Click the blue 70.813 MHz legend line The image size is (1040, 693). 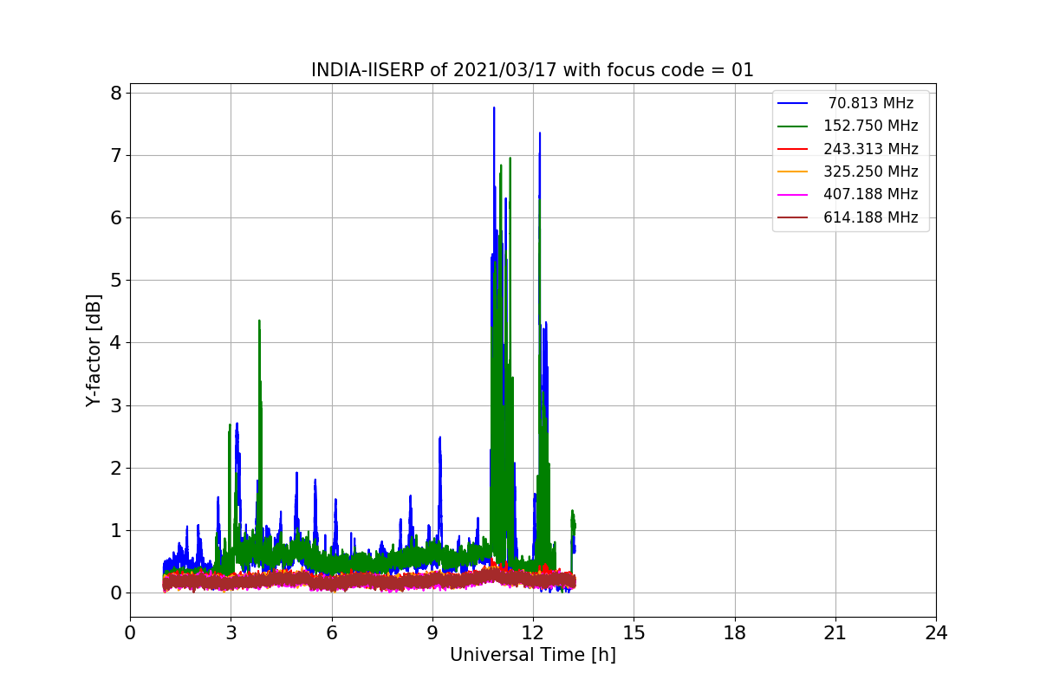[792, 103]
